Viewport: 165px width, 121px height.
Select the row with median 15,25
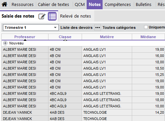[x=83, y=75]
